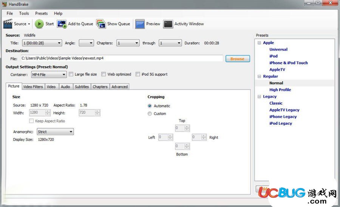The width and height of the screenshot is (340, 207).
Task: Open the through chapter end dropdown
Action: pyautogui.click(x=170, y=43)
